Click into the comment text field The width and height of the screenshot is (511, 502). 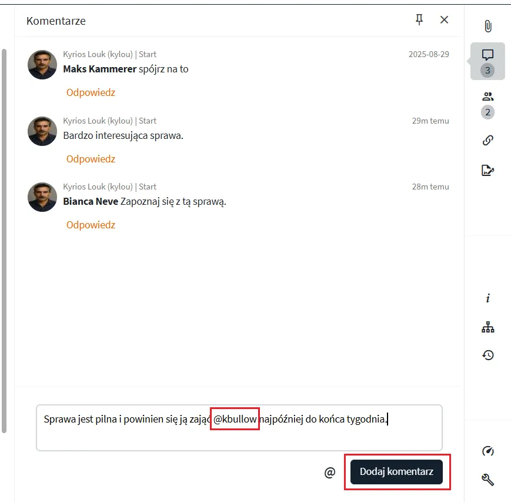pyautogui.click(x=239, y=428)
